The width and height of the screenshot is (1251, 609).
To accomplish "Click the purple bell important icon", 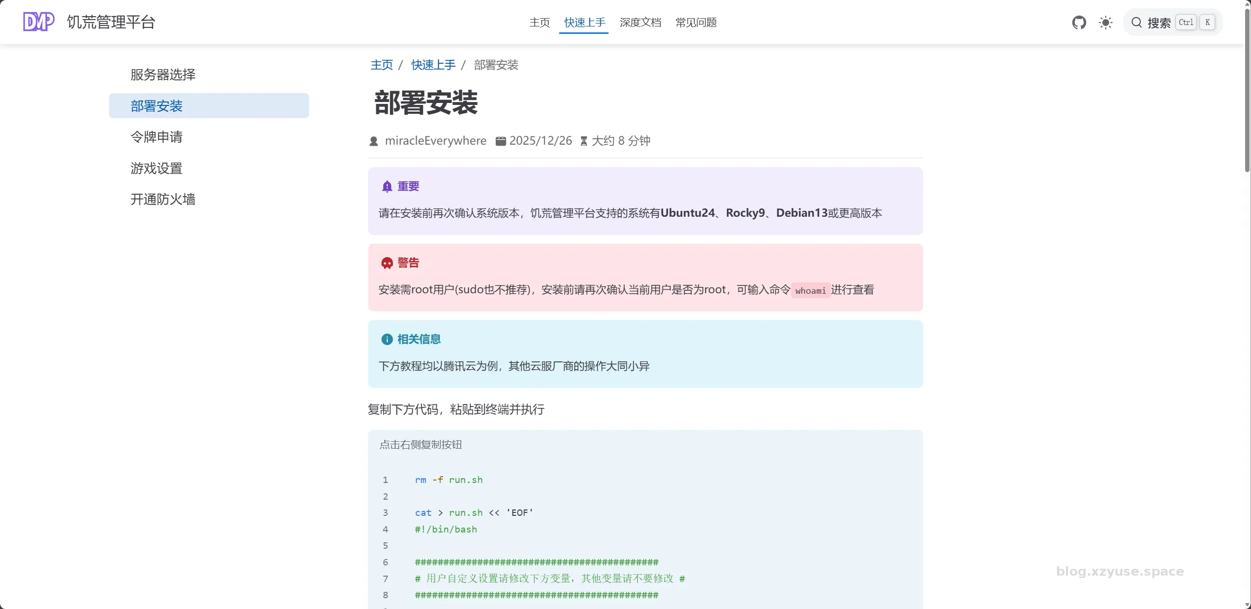I will tap(387, 186).
